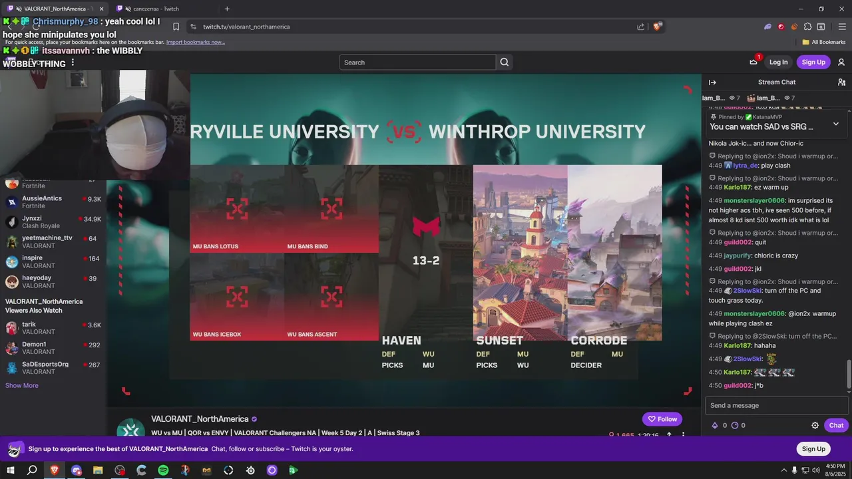Open the browser extensions puzzle icon

pyautogui.click(x=807, y=27)
